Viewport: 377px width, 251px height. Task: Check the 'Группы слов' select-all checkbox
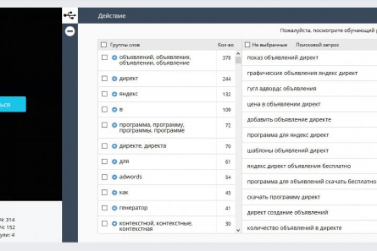104,45
